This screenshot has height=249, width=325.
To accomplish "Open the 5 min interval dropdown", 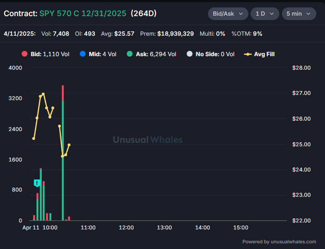I will coord(299,13).
